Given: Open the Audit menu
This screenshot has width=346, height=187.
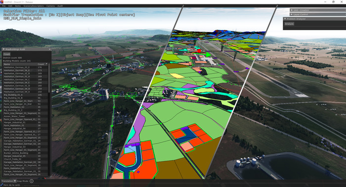Looking at the screenshot, I should tap(60, 6).
